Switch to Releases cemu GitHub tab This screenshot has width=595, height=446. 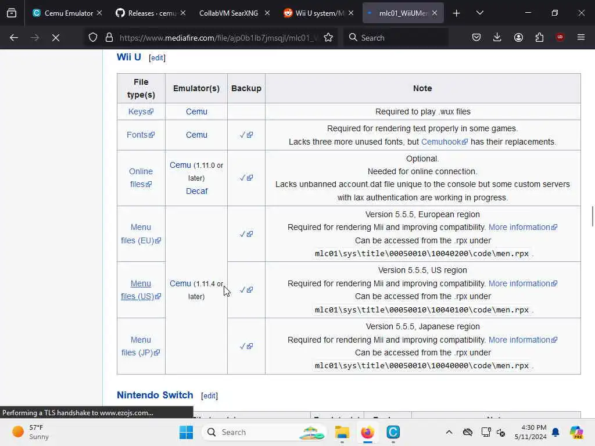tap(147, 13)
